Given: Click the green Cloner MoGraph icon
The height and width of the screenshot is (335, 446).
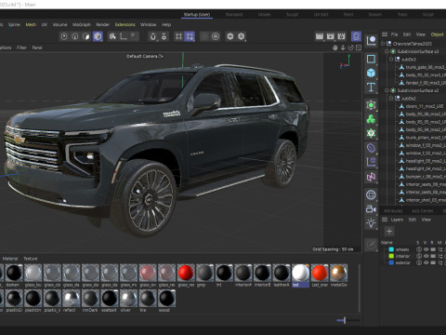Looking at the screenshot, I should [371, 119].
